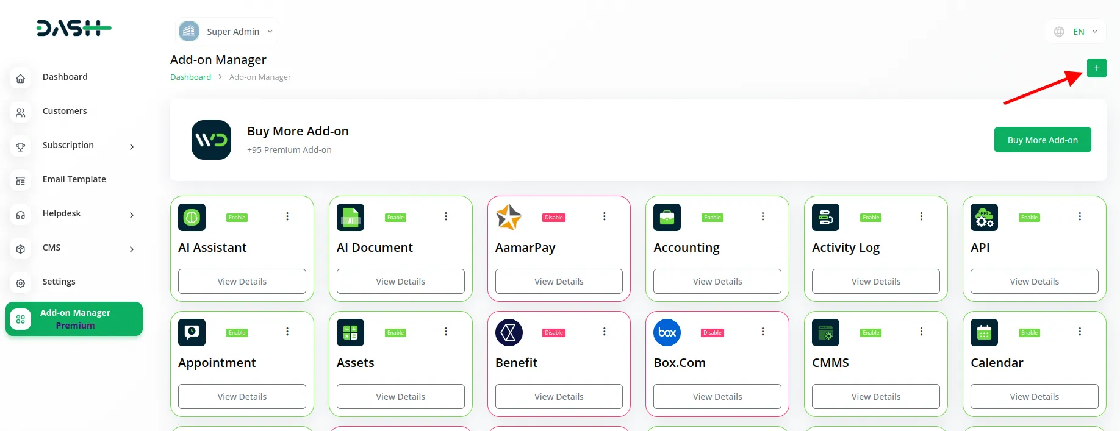The width and height of the screenshot is (1120, 431).
Task: Expand the CMS menu
Action: 73,248
